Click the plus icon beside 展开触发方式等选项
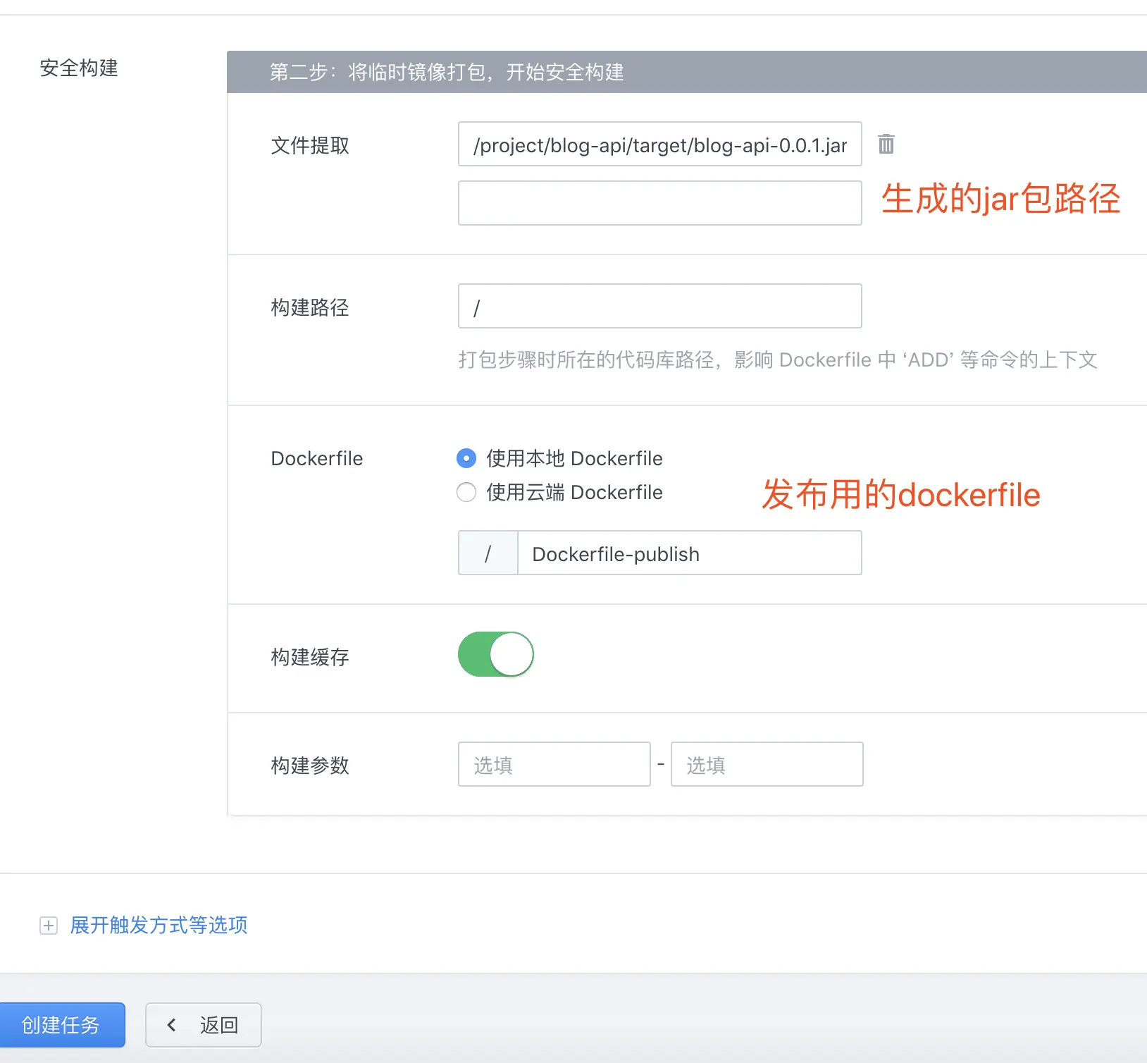 [48, 926]
